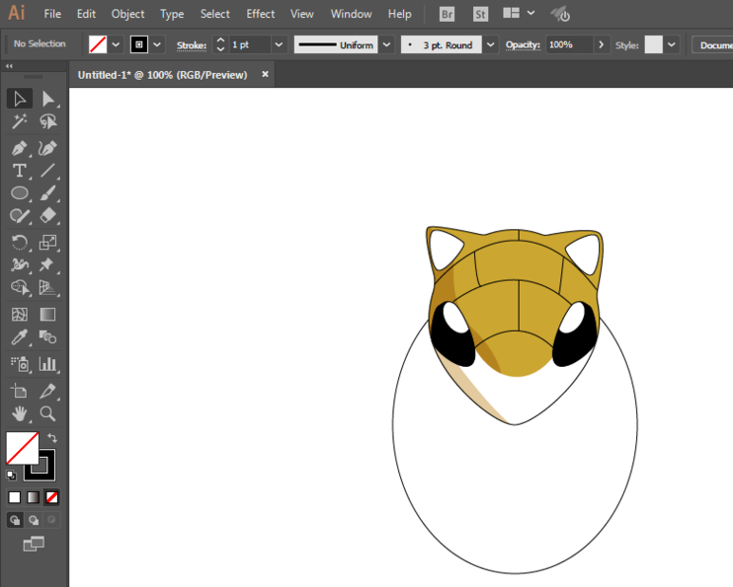The image size is (733, 587).
Task: Open the Uniform width profile dropdown
Action: coord(386,44)
